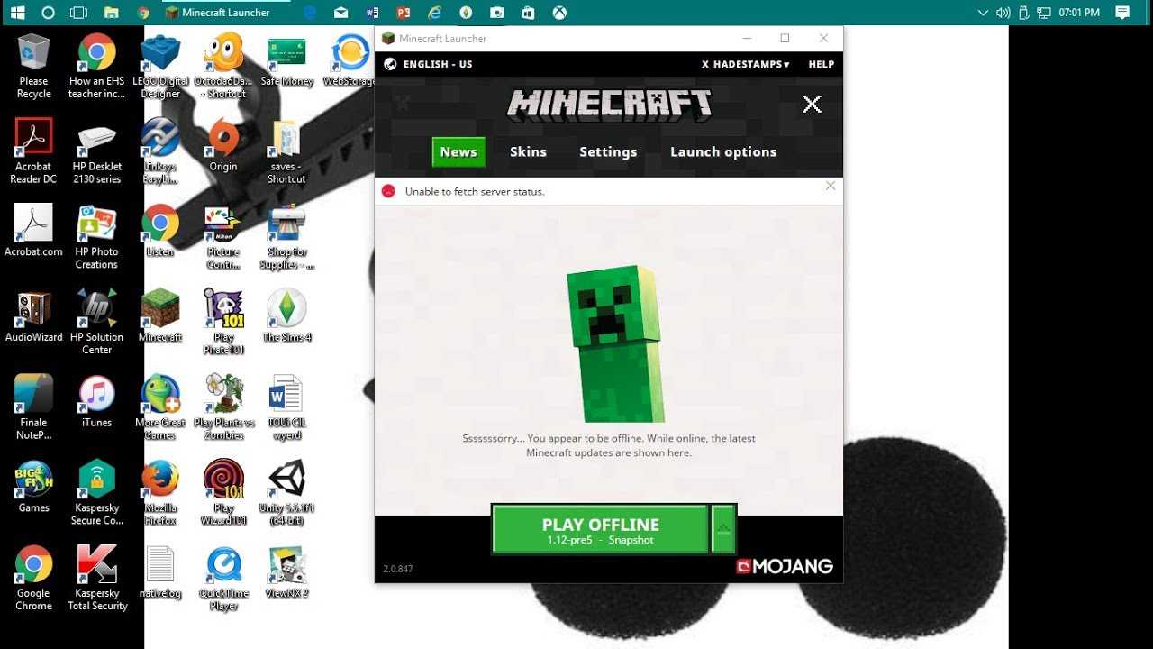Click the large white X below the Help link
The image size is (1153, 649).
click(812, 104)
